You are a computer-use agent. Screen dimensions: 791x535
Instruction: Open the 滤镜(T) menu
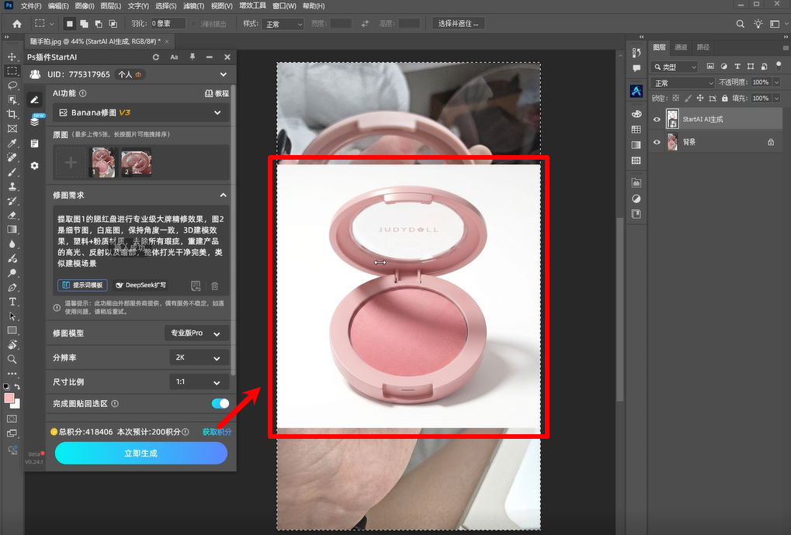click(x=194, y=6)
